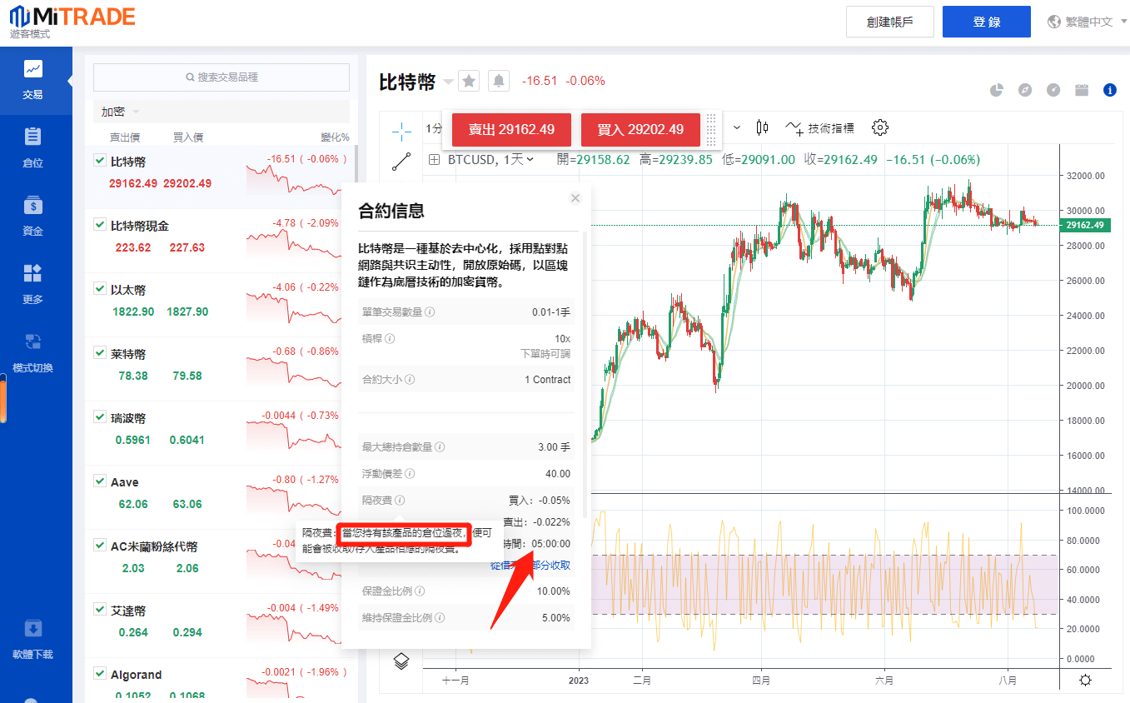The height and width of the screenshot is (703, 1130).
Task: Set a price alert with bell icon
Action: [x=499, y=81]
